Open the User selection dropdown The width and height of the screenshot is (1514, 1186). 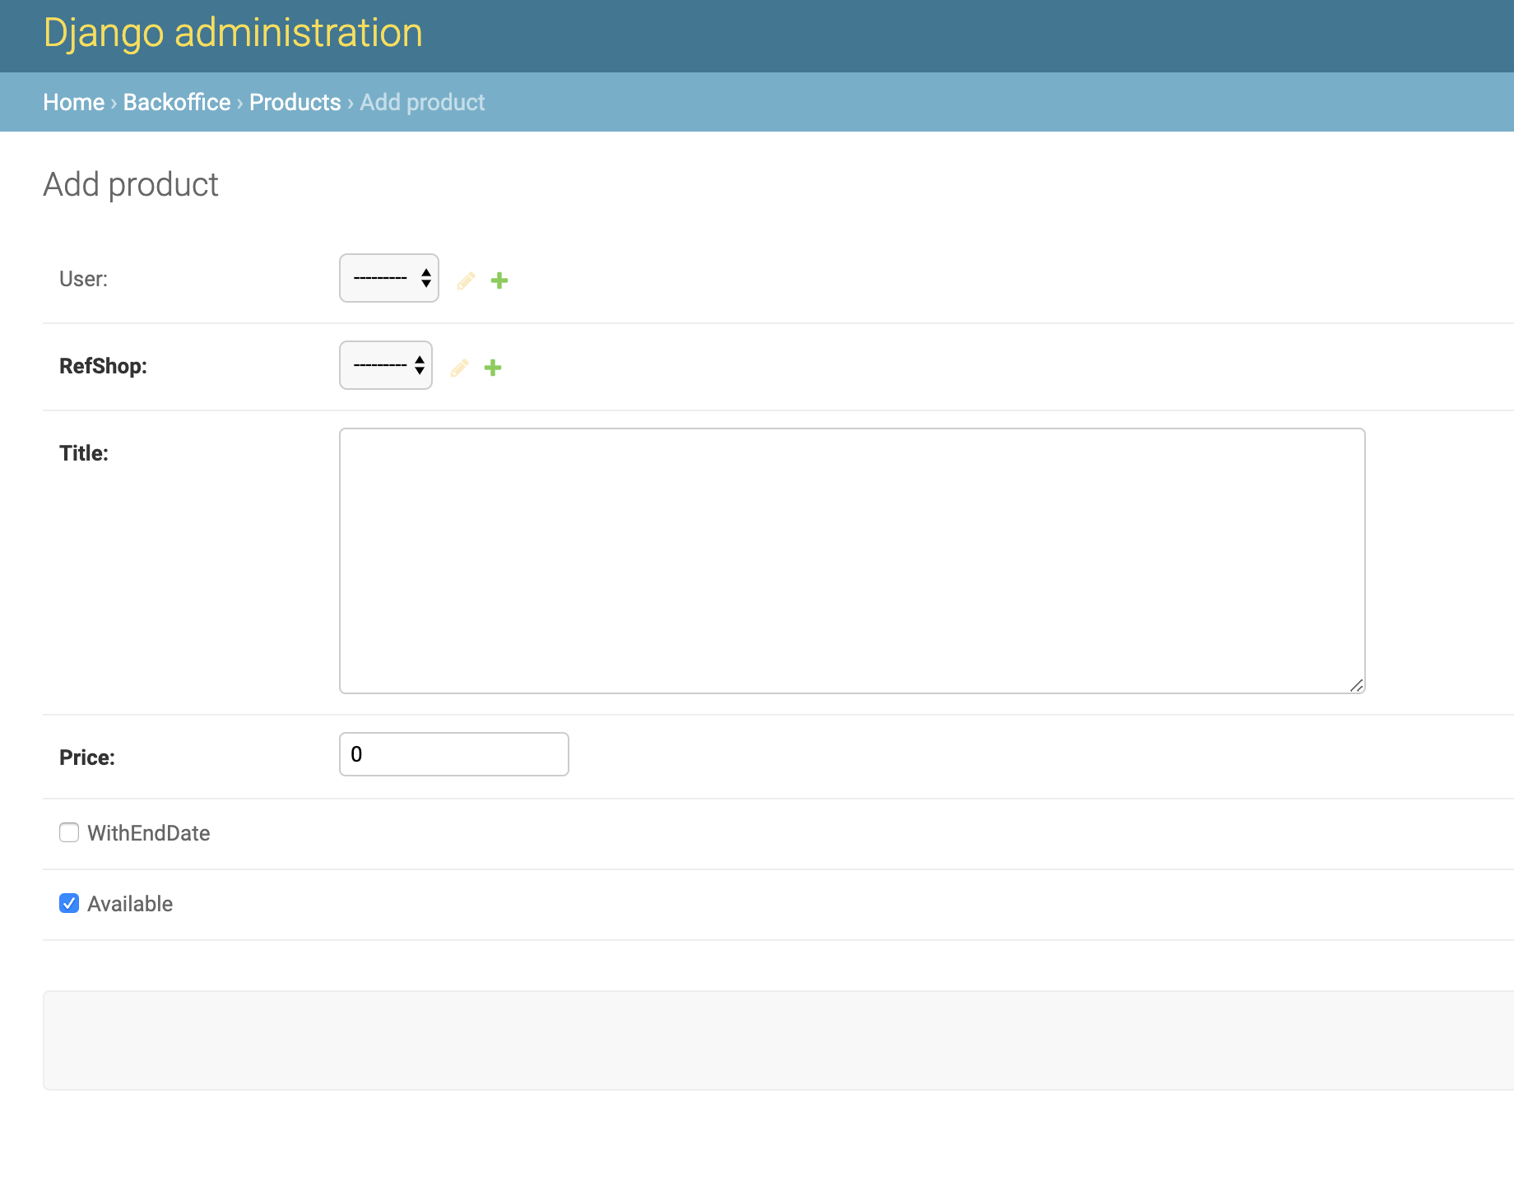388,278
